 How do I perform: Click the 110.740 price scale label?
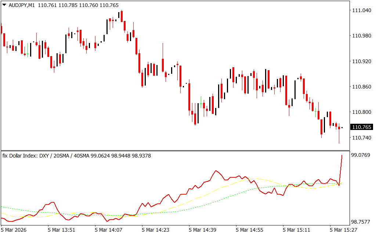tap(362, 138)
